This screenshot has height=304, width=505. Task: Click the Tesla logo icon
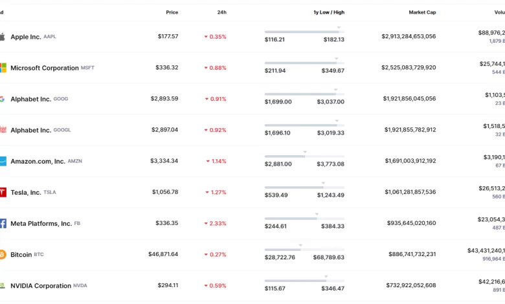point(3,192)
